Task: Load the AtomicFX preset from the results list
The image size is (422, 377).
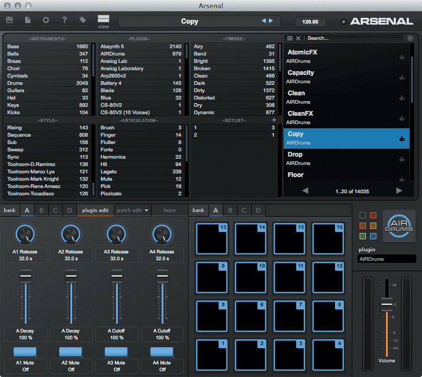Action: (x=347, y=57)
